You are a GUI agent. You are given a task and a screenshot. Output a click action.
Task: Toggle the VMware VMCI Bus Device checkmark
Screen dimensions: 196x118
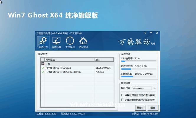(x=43, y=72)
